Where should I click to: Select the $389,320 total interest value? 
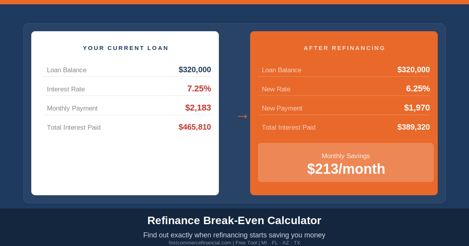(x=414, y=127)
